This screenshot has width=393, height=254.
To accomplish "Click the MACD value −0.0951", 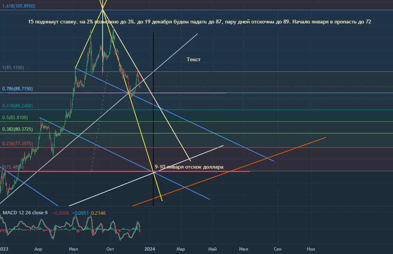I will click(x=80, y=213).
